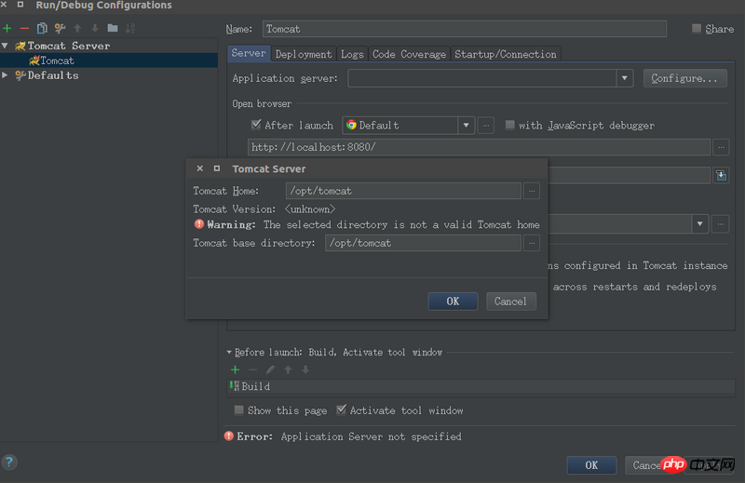The width and height of the screenshot is (745, 483).
Task: Add before-launch task with green plus
Action: [236, 369]
